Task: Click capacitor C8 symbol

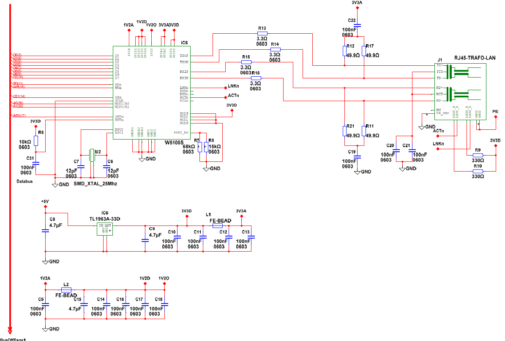Action: click(45, 231)
